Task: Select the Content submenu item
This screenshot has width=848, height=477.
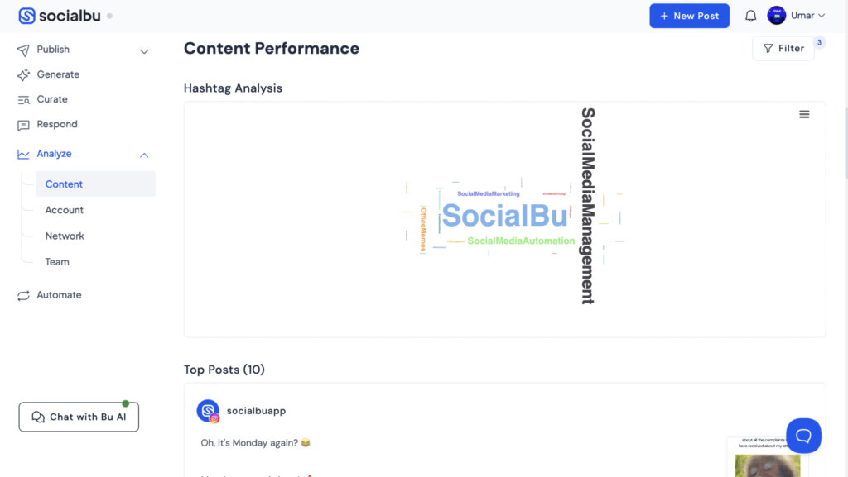Action: click(x=64, y=184)
